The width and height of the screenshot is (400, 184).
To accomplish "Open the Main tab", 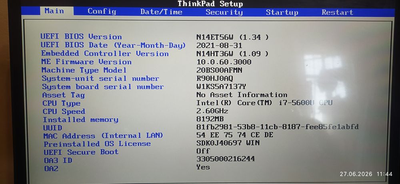I will (57, 11).
